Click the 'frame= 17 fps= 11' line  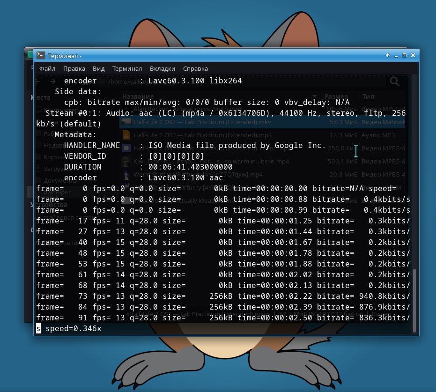pos(223,221)
